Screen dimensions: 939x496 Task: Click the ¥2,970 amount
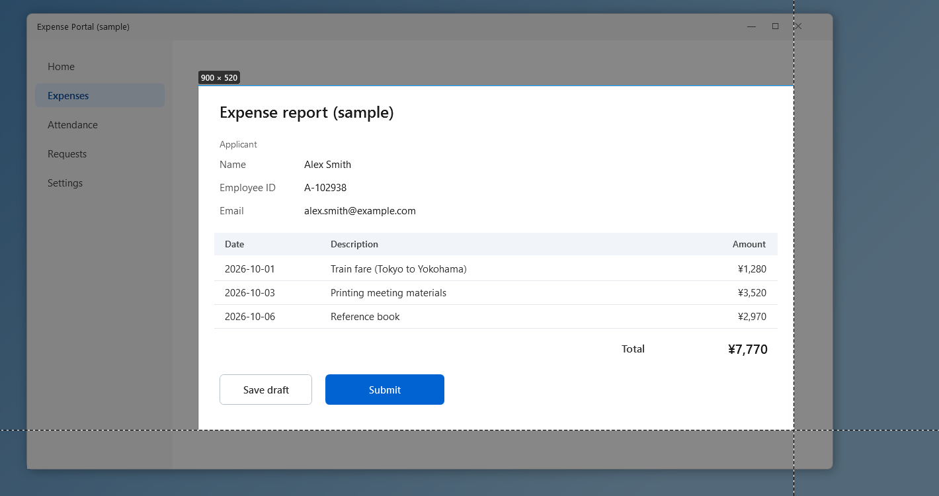[x=753, y=317]
